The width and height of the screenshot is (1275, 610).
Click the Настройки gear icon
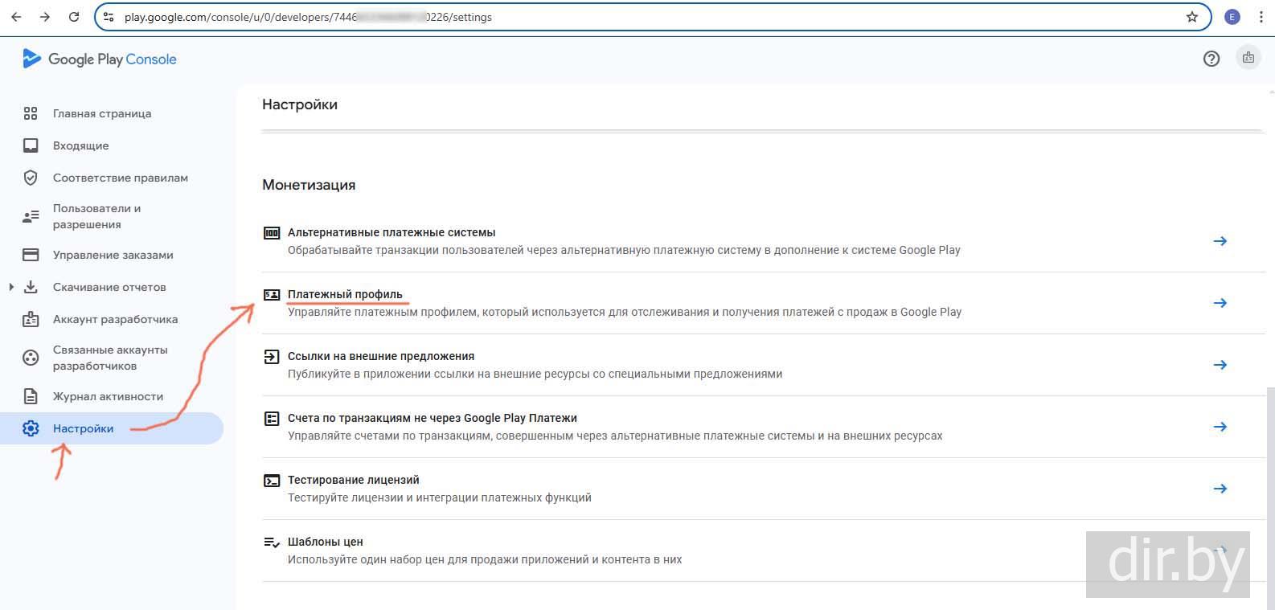coord(31,428)
